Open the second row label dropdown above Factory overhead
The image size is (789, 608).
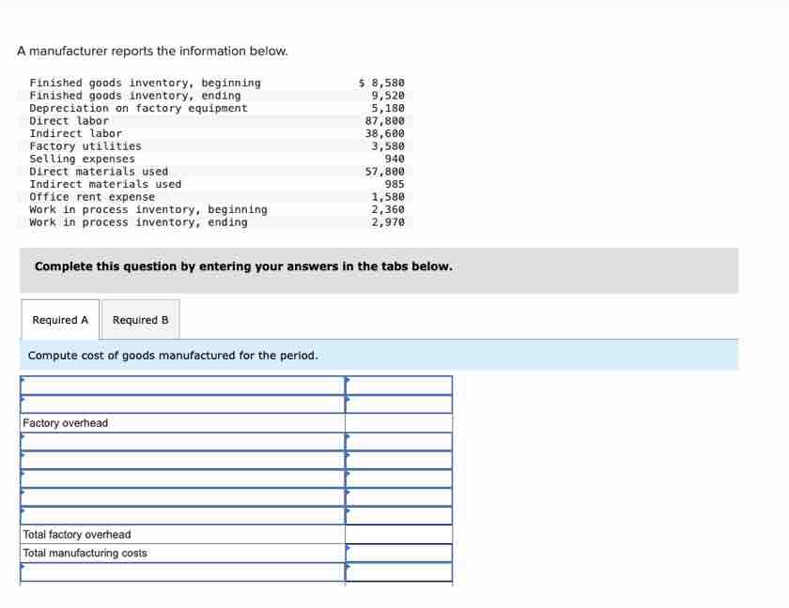[x=182, y=404]
